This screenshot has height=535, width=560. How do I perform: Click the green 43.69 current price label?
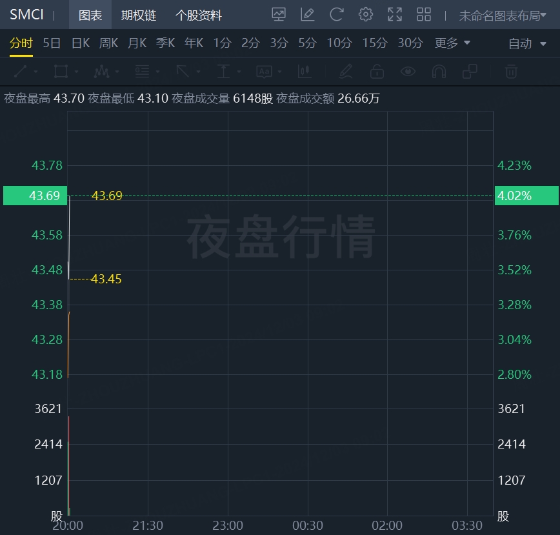[35, 196]
